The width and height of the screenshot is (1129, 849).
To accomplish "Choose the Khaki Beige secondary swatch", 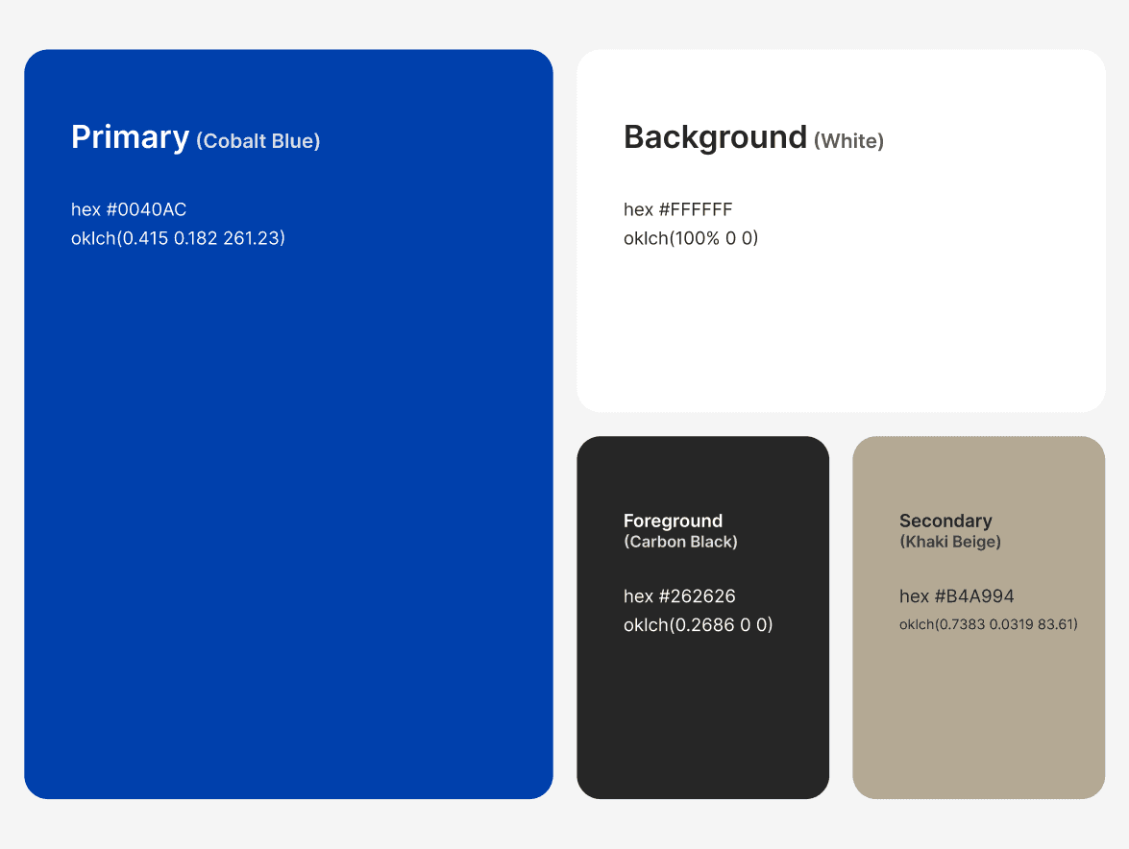I will tap(978, 711).
